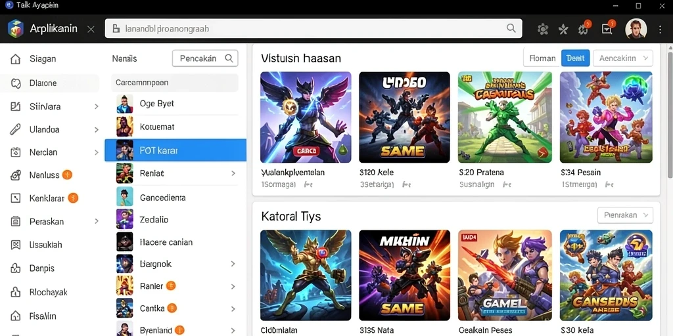Click the S:34 Pesain game title
The image size is (673, 336).
click(x=581, y=173)
